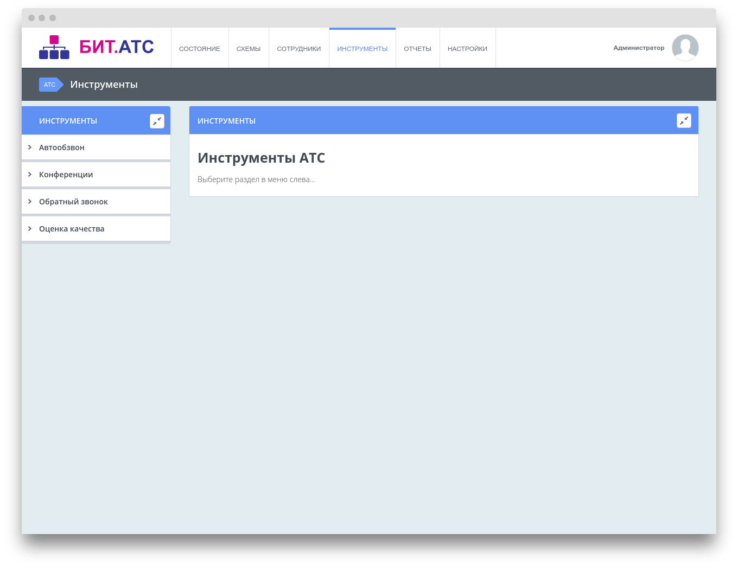Click the blue АТС breadcrumb badge
The image size is (738, 572).
point(50,85)
